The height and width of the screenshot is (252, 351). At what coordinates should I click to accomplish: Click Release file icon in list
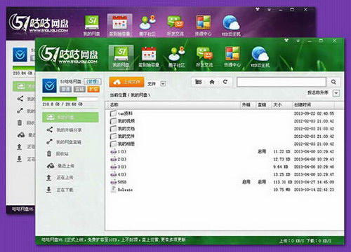[x=114, y=190]
